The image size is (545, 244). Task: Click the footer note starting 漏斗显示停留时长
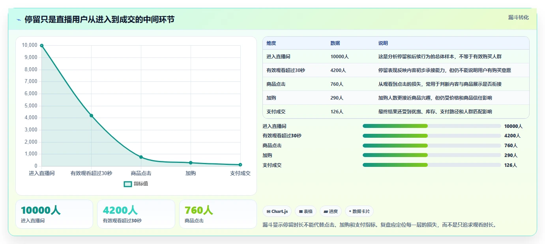click(x=379, y=225)
